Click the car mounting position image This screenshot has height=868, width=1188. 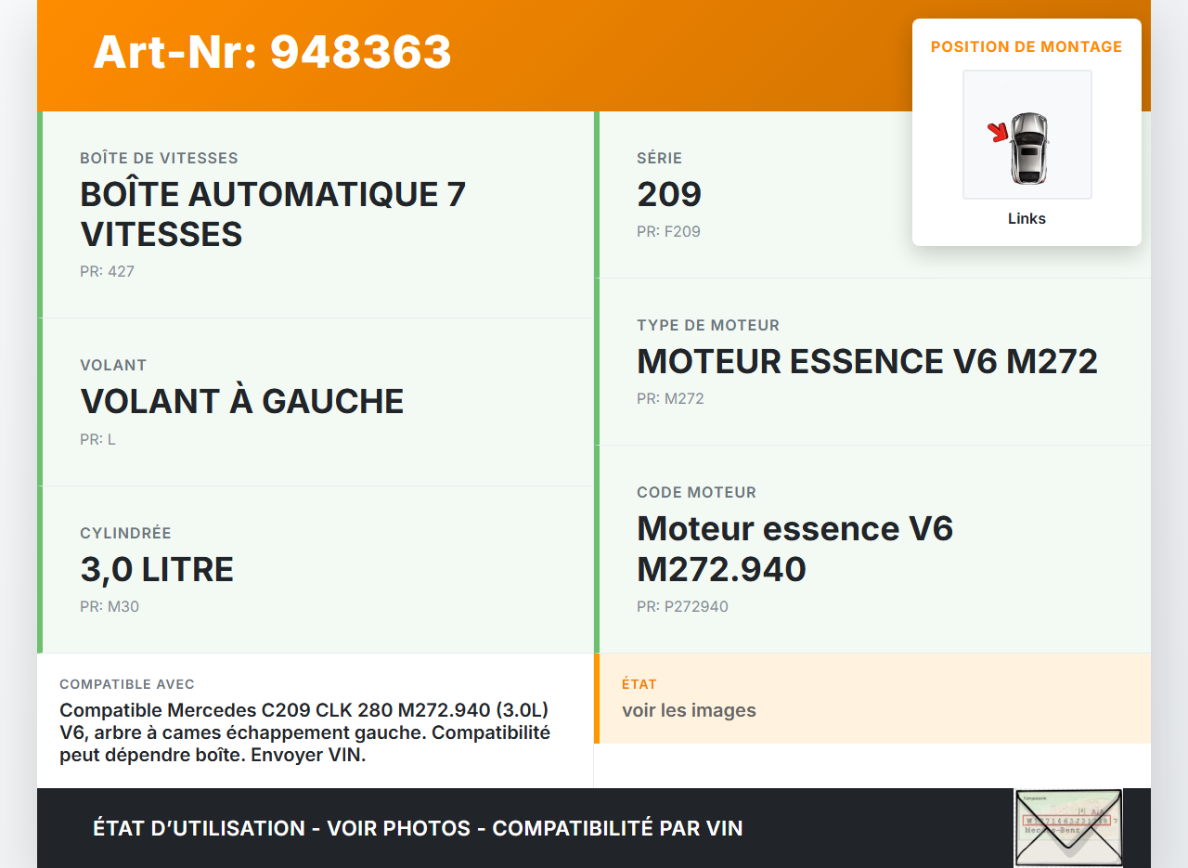pyautogui.click(x=1027, y=135)
